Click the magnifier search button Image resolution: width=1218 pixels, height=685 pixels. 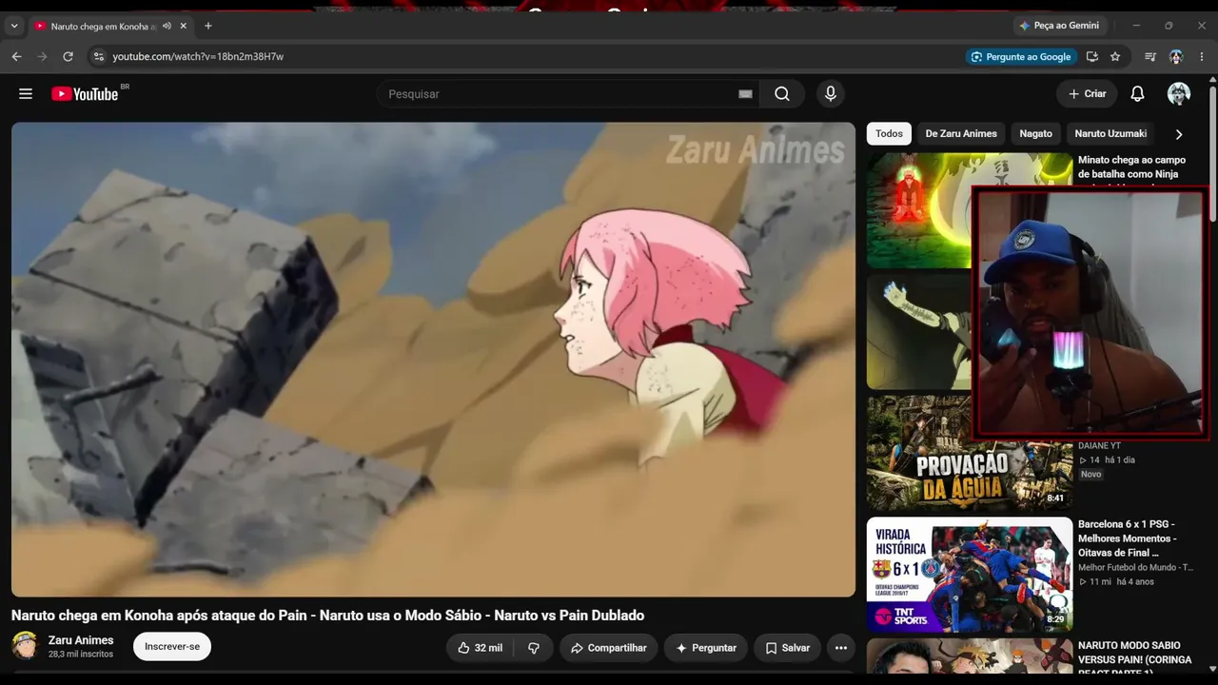(782, 94)
